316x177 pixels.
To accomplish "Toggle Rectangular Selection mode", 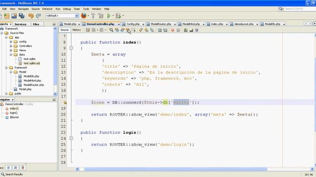I will 133,30.
